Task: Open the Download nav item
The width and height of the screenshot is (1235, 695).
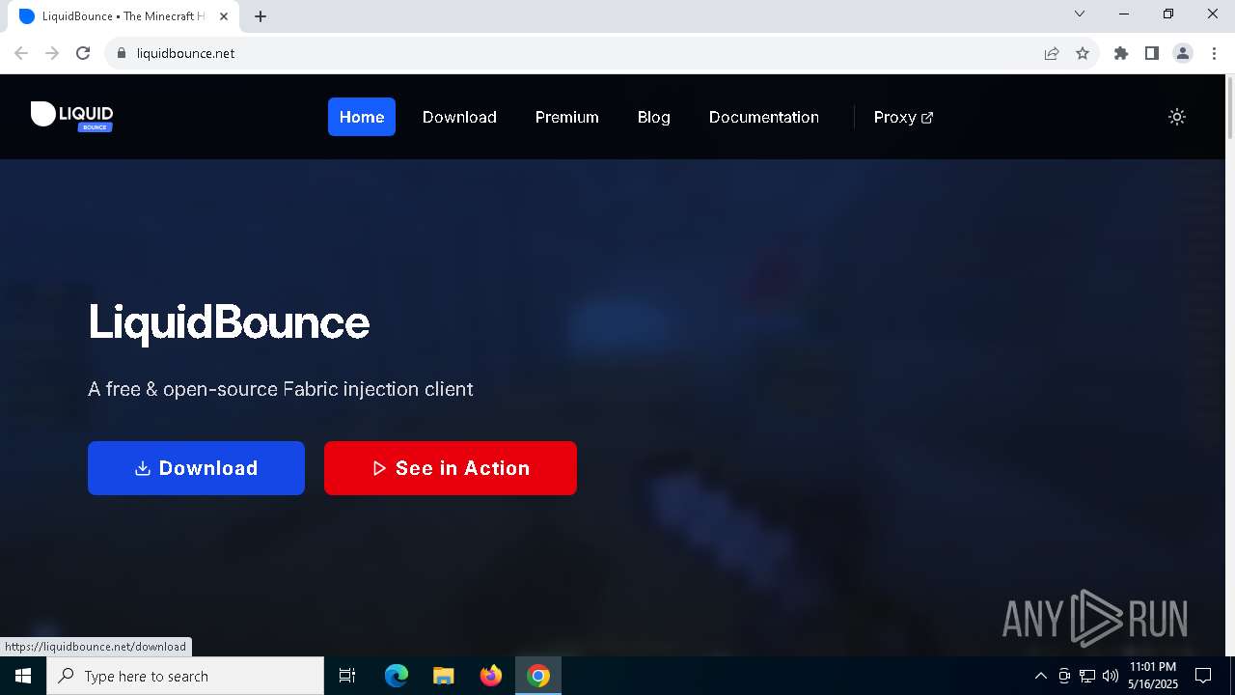Action: pos(459,117)
